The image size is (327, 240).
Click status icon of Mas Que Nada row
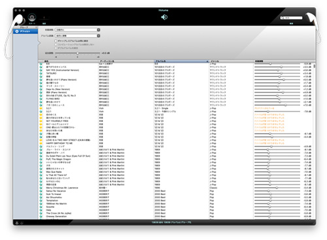click(41, 172)
